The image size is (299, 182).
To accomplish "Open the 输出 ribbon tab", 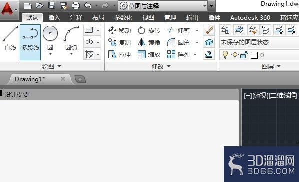I will (x=192, y=17).
